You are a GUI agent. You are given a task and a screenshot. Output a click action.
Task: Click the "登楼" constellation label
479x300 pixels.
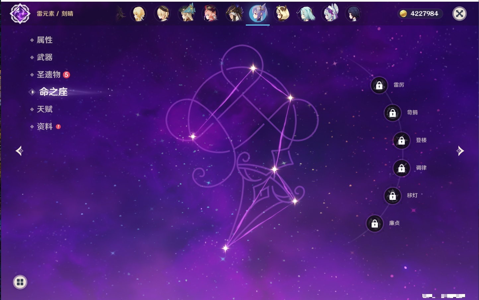421,140
